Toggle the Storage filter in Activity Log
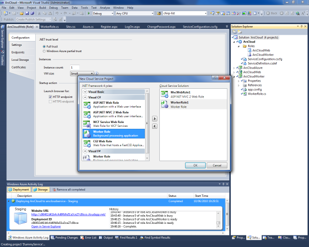 tap(41, 190)
